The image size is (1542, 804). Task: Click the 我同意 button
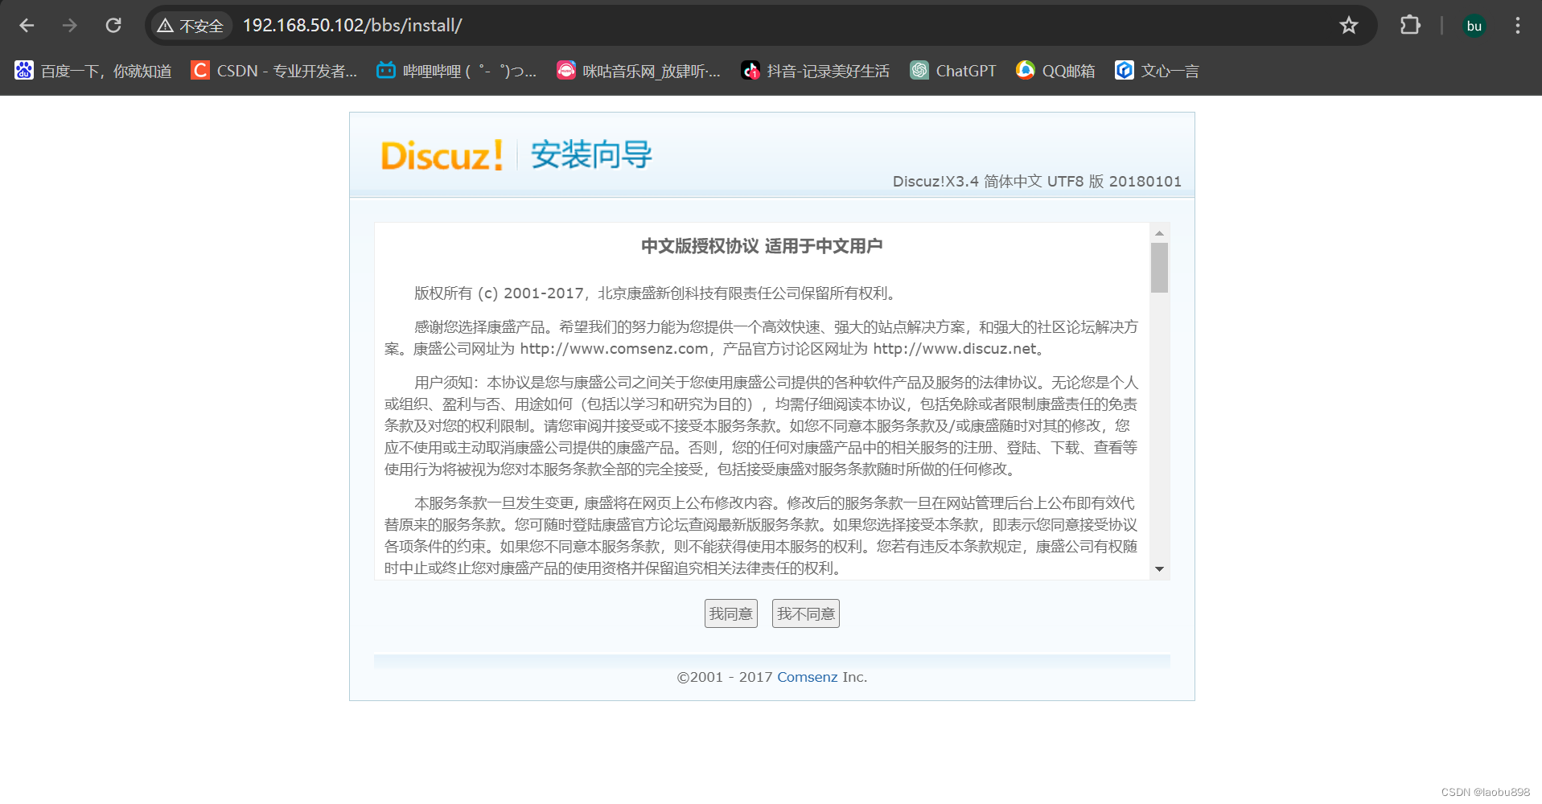point(731,613)
